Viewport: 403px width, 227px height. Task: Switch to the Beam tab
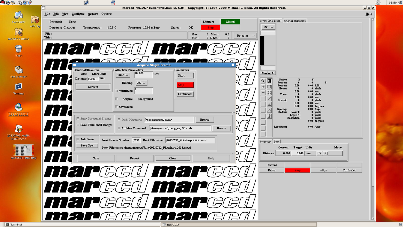277,141
